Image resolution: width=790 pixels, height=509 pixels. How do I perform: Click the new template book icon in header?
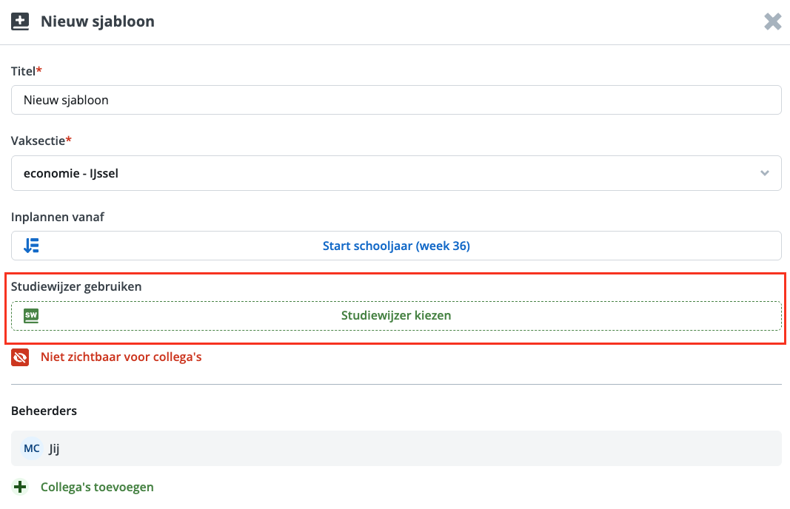click(20, 21)
